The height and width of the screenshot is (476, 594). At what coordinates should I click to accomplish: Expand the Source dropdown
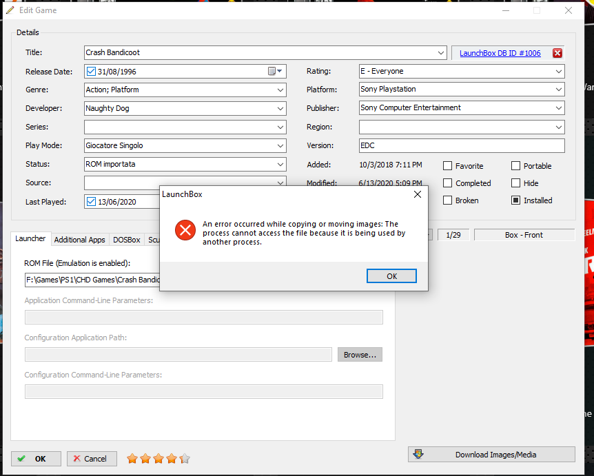point(280,183)
